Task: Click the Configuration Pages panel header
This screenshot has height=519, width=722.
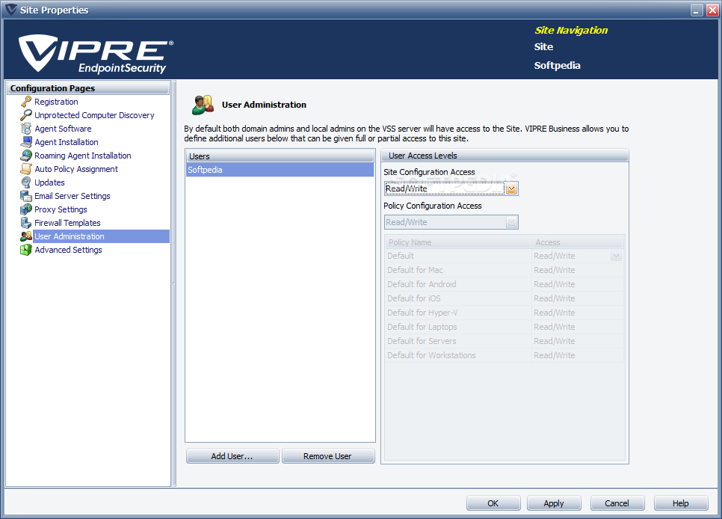Action: click(x=88, y=88)
